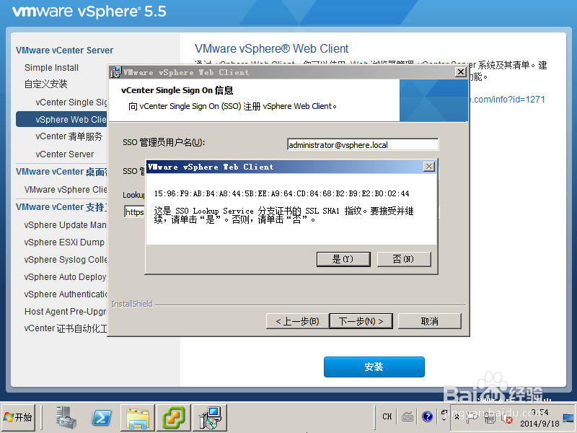Viewport: 577px width, 433px height.
Task: Click the on-screen keyboard tray icon
Action: [407, 416]
